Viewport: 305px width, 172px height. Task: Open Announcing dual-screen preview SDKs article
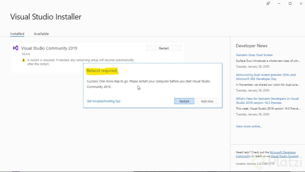pos(266,77)
